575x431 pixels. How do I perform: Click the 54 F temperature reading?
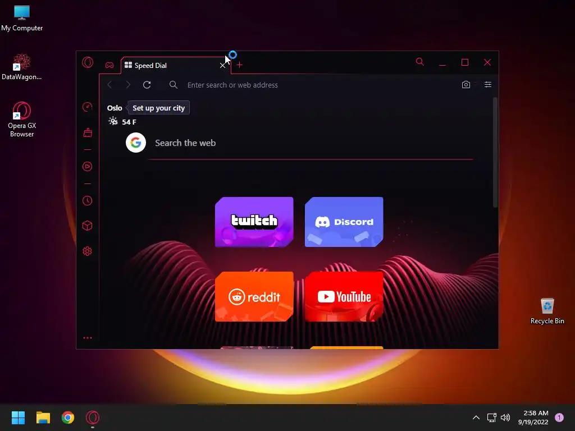coord(129,122)
